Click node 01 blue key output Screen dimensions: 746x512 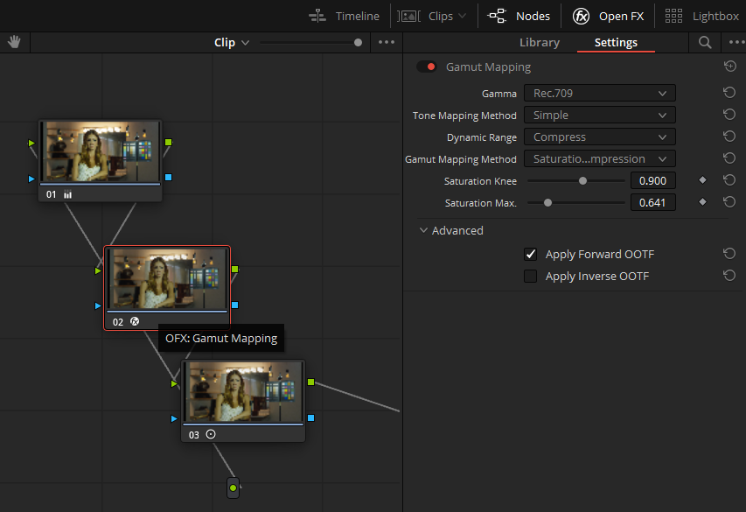coord(169,177)
